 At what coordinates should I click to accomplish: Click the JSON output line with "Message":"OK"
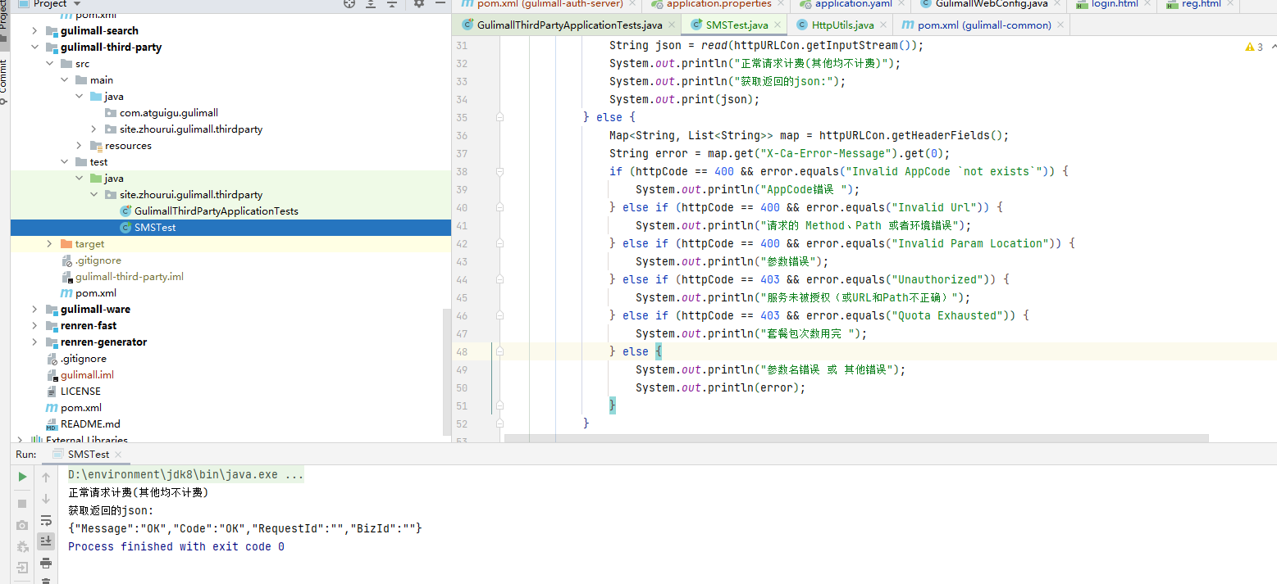tap(245, 528)
